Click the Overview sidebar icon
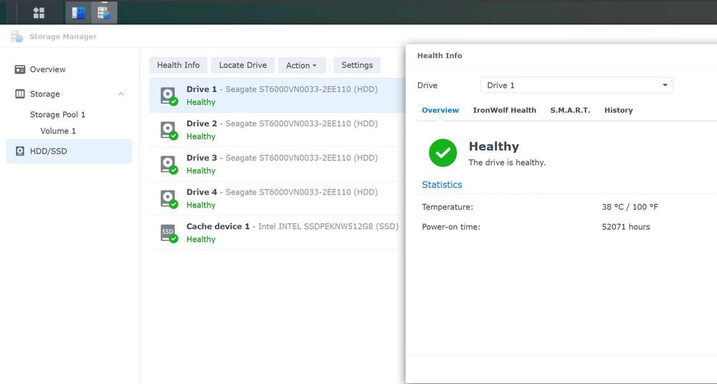Screen dimensions: 717x384 coord(19,70)
